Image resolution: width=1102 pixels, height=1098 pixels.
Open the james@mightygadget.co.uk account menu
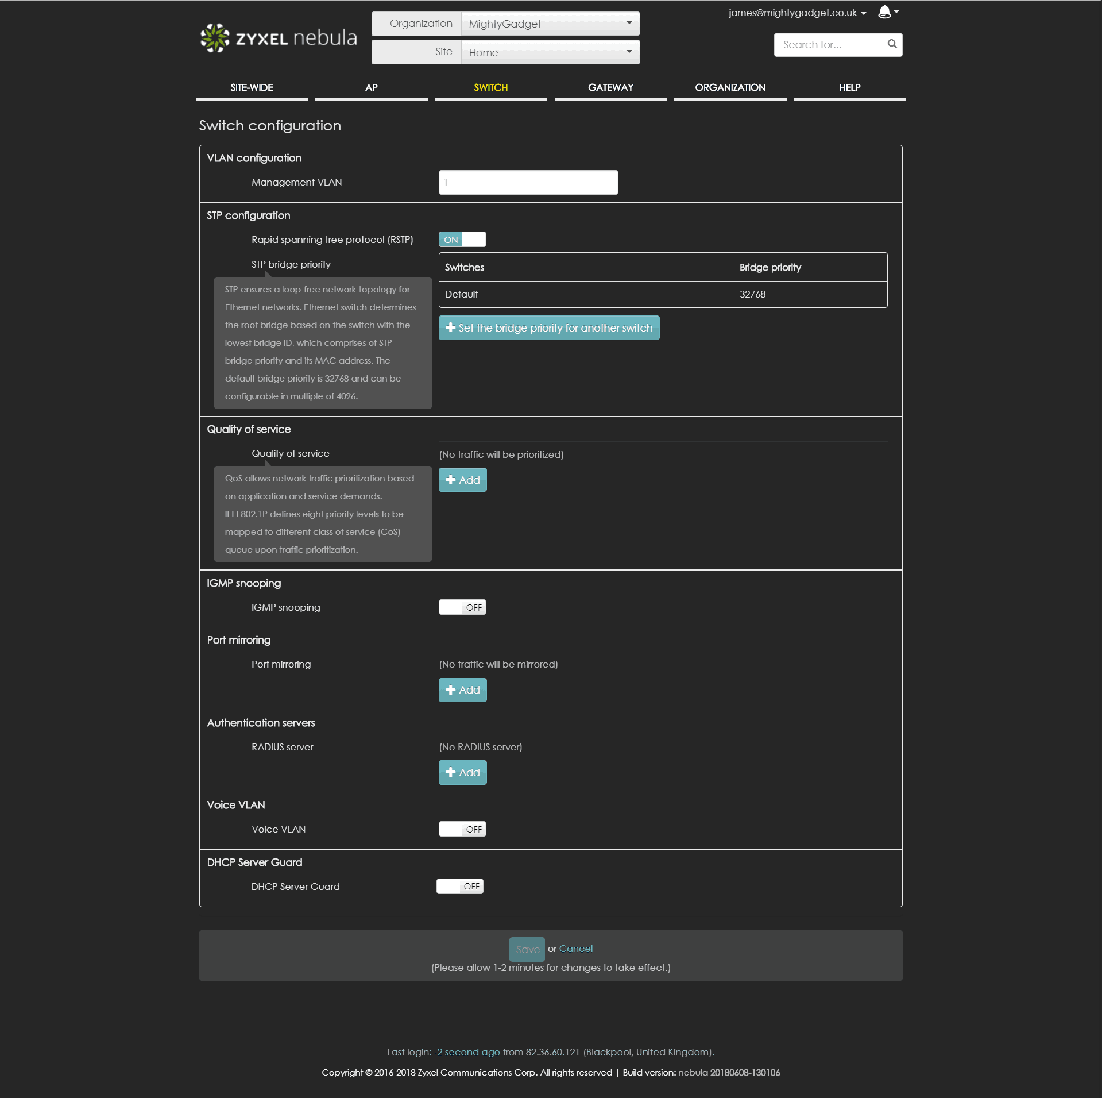(796, 13)
